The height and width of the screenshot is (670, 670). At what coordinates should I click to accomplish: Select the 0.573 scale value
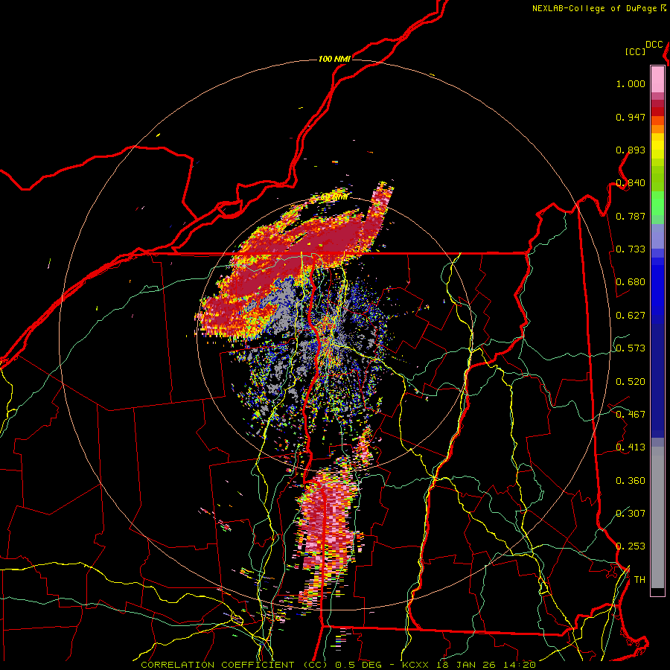[x=631, y=348]
